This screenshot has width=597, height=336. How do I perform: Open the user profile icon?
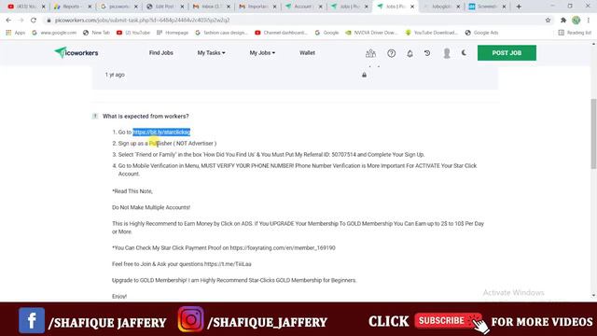(x=447, y=53)
